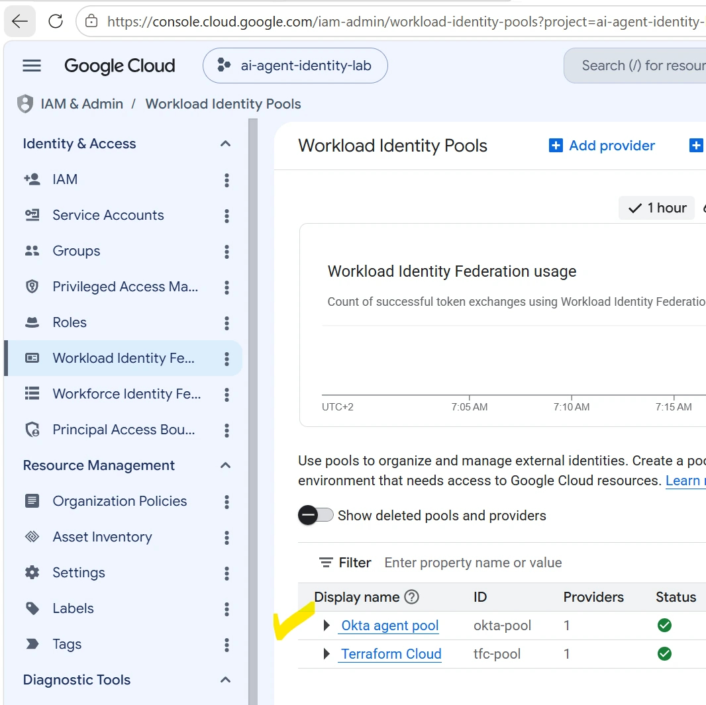Image resolution: width=706 pixels, height=705 pixels.
Task: Open the hamburger navigation menu
Action: pos(32,66)
